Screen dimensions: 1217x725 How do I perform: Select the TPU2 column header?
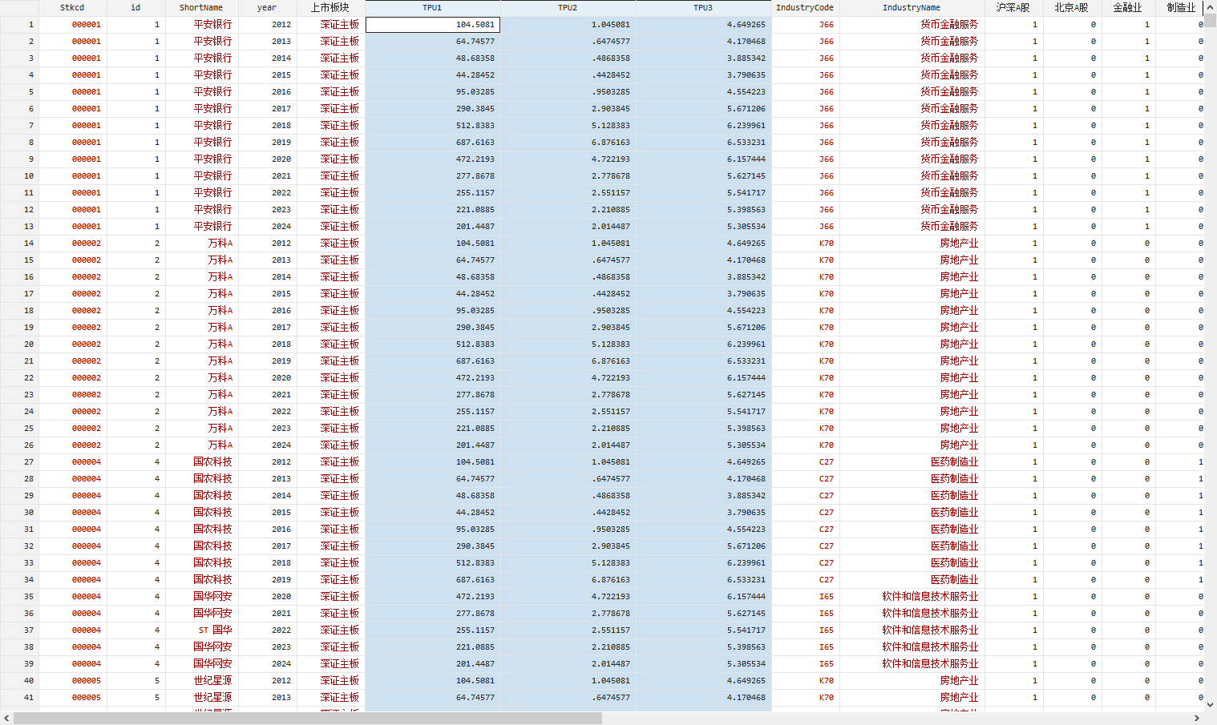[568, 8]
